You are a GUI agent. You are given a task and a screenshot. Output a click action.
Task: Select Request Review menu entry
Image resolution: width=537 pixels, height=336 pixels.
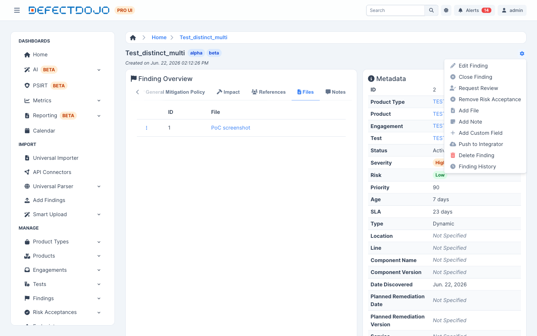485,88
